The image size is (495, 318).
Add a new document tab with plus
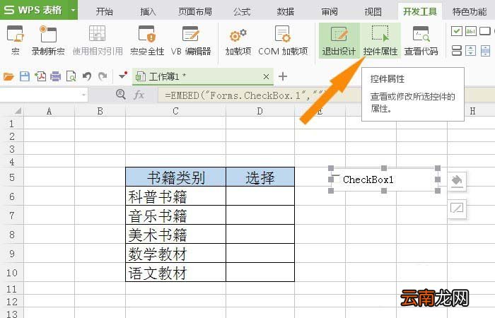click(283, 76)
